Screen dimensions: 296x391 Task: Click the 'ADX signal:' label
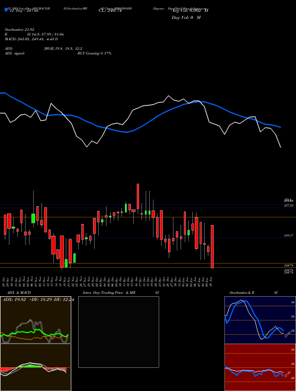(15, 53)
